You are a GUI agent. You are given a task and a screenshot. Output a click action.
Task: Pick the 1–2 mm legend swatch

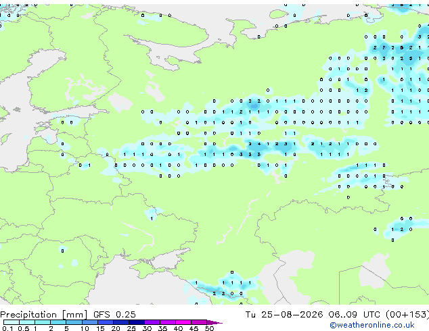coord(43,322)
